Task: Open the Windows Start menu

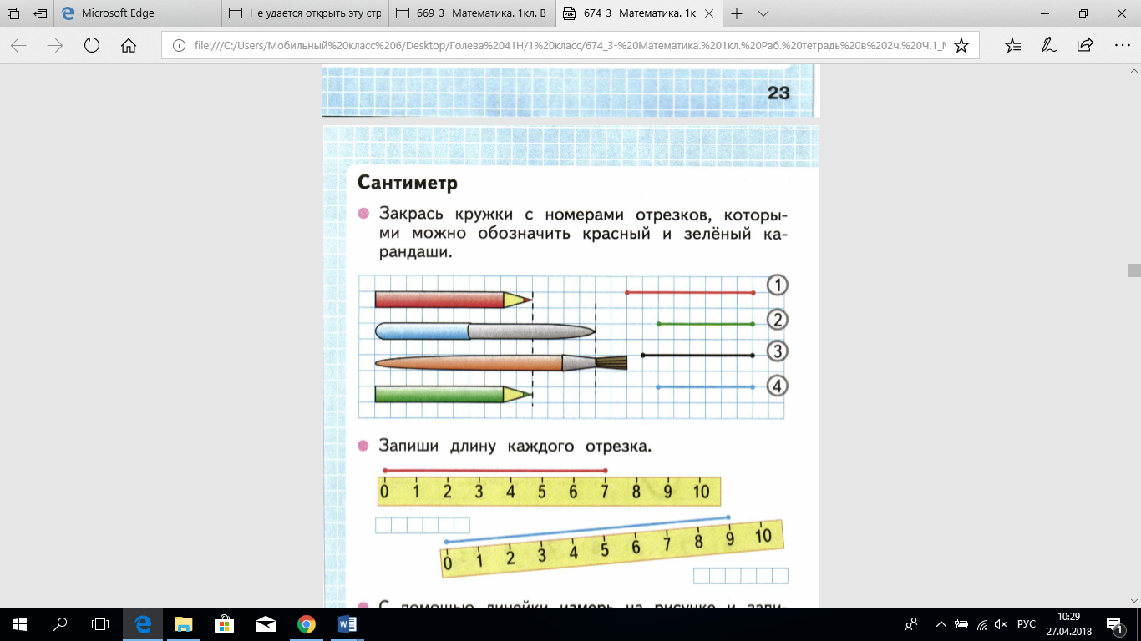Action: coord(20,624)
